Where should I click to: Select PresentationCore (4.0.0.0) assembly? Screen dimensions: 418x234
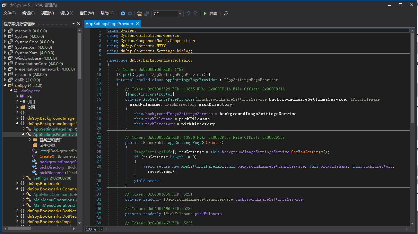(x=39, y=63)
